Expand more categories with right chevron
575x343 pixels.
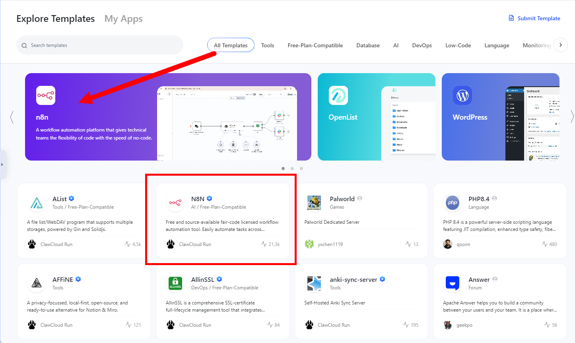(561, 45)
